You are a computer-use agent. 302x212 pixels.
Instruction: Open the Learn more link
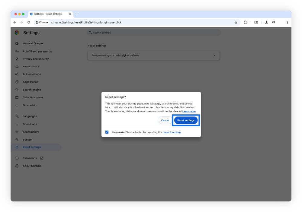click(189, 111)
